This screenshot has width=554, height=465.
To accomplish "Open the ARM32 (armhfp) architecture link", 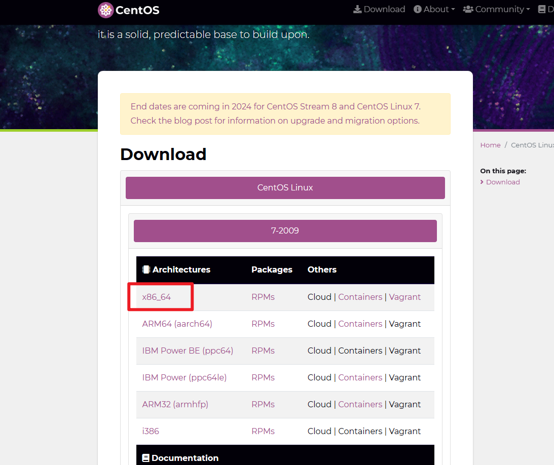I will [x=175, y=404].
